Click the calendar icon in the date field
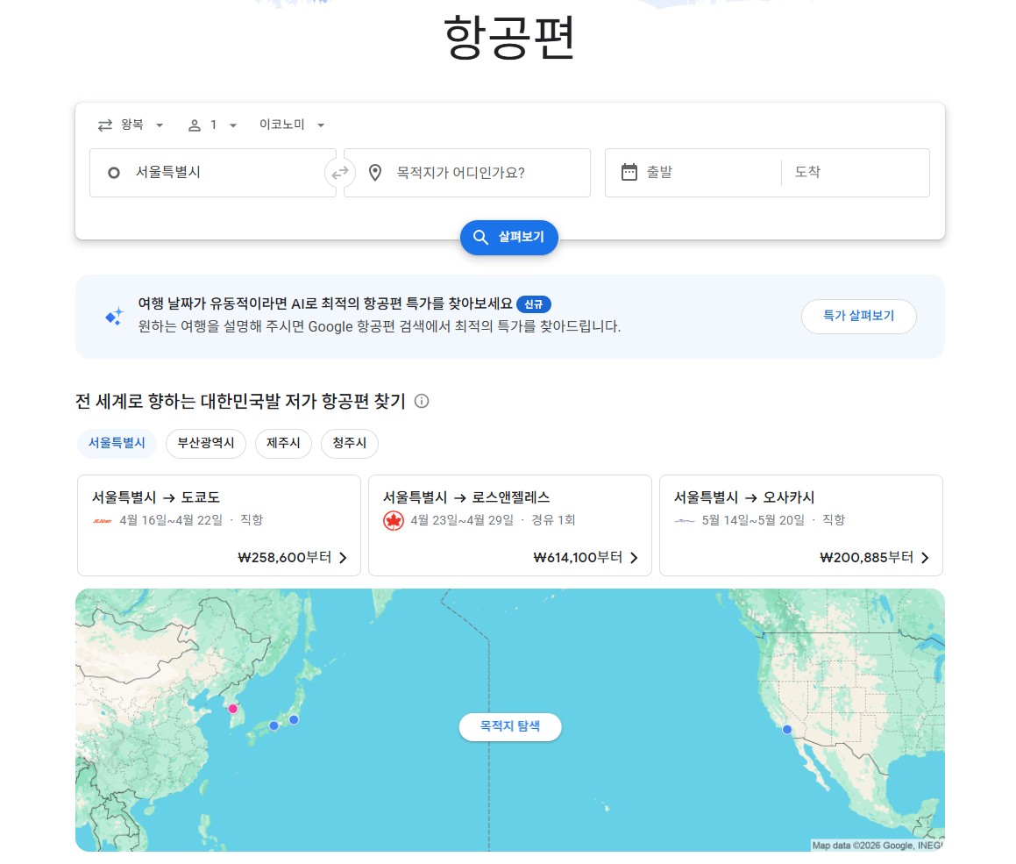1016x864 pixels. 629,172
